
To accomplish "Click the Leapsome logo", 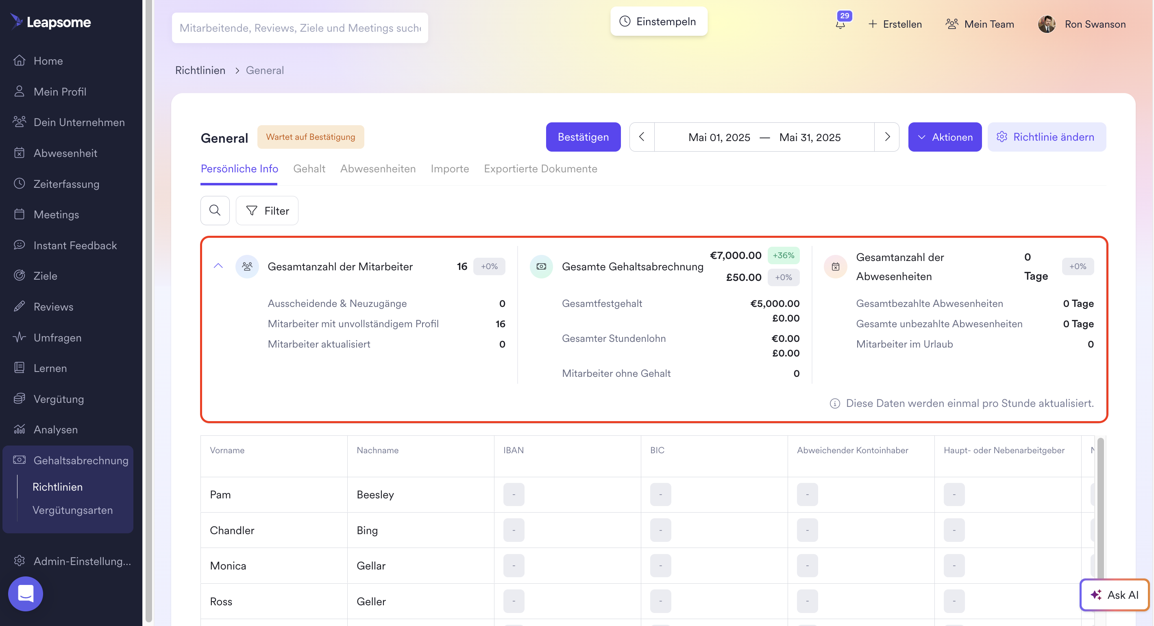I will (x=50, y=22).
